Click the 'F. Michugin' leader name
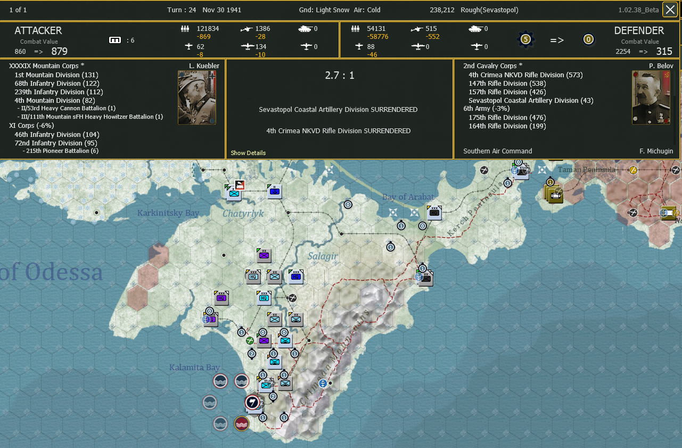This screenshot has height=448, width=682. [x=656, y=151]
